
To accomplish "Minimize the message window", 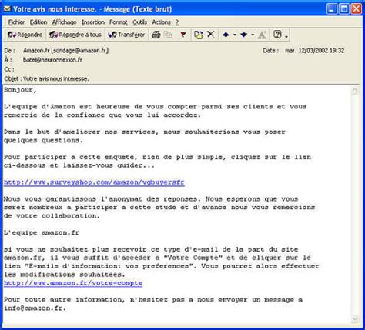I will click(332, 9).
